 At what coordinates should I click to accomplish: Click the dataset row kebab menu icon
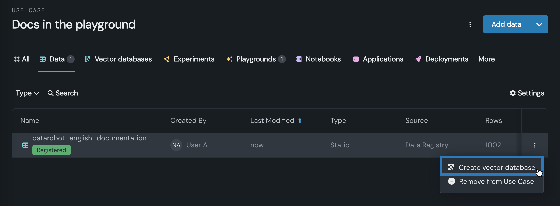(x=535, y=145)
